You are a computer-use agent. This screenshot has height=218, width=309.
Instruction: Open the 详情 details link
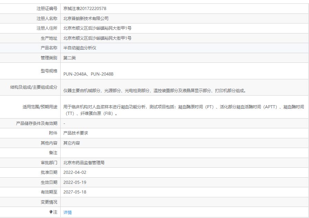click(x=68, y=212)
